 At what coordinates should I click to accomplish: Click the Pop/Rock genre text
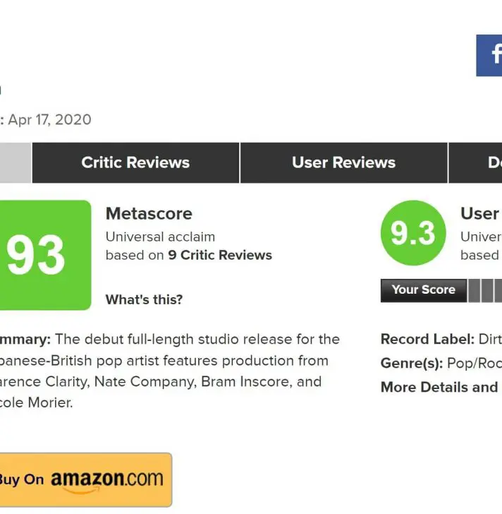pos(474,363)
